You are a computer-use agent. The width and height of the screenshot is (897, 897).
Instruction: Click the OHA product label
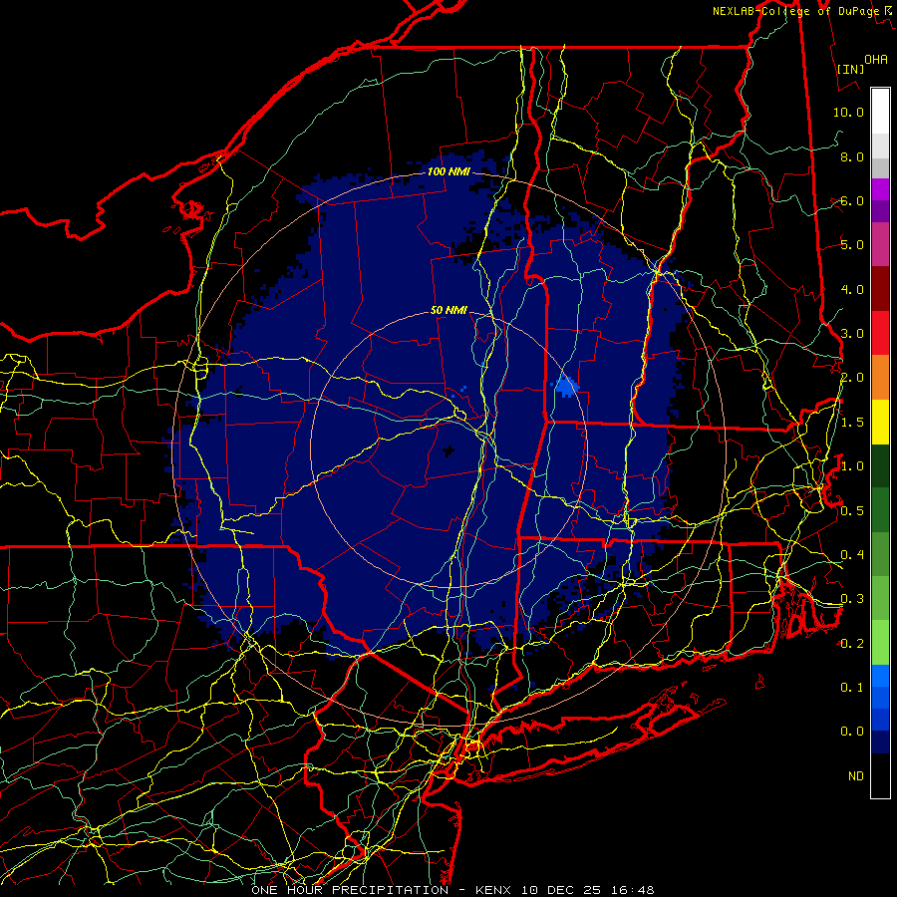[x=876, y=59]
